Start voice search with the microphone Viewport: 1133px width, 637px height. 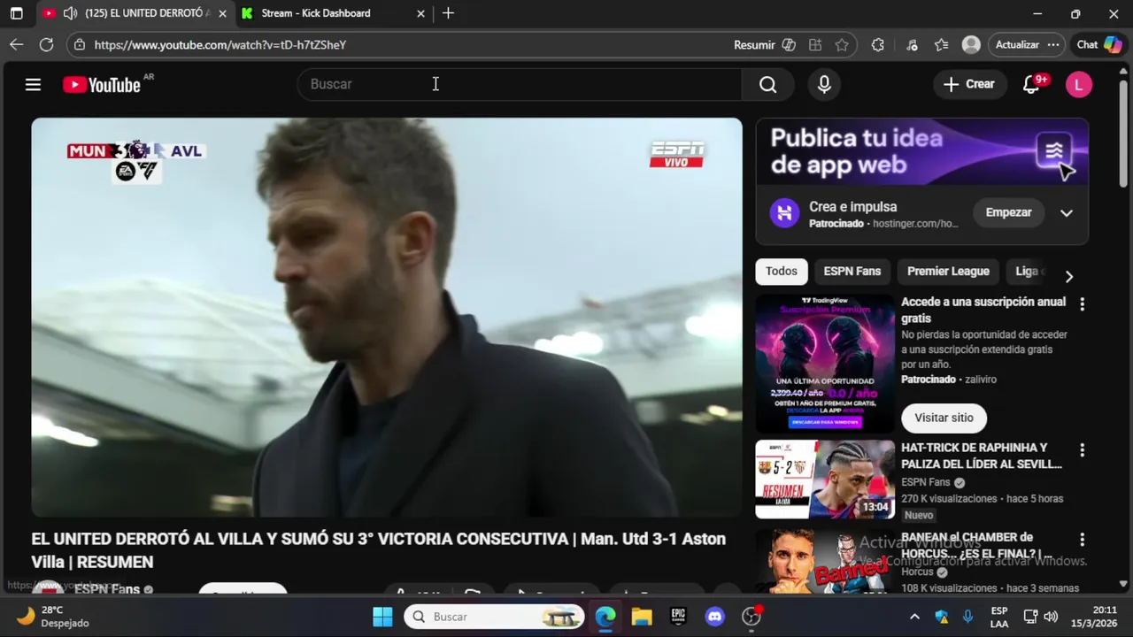point(824,84)
